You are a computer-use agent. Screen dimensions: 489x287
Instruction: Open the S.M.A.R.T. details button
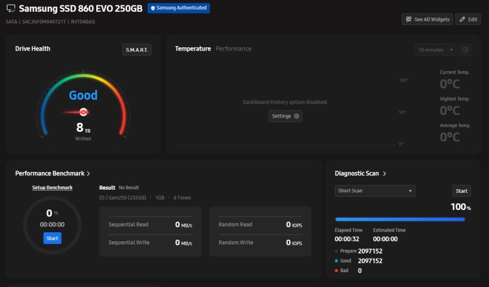137,49
